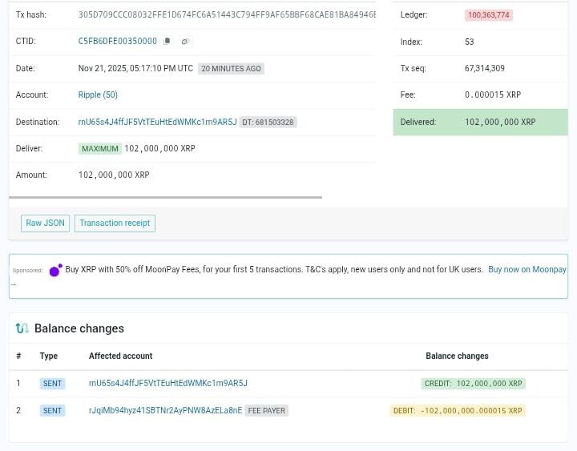Open CTID C5FB6DFE00350000 link
This screenshot has width=577, height=451.
click(117, 42)
